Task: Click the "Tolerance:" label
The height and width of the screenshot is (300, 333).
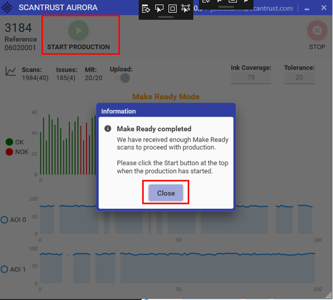Action: pos(299,68)
